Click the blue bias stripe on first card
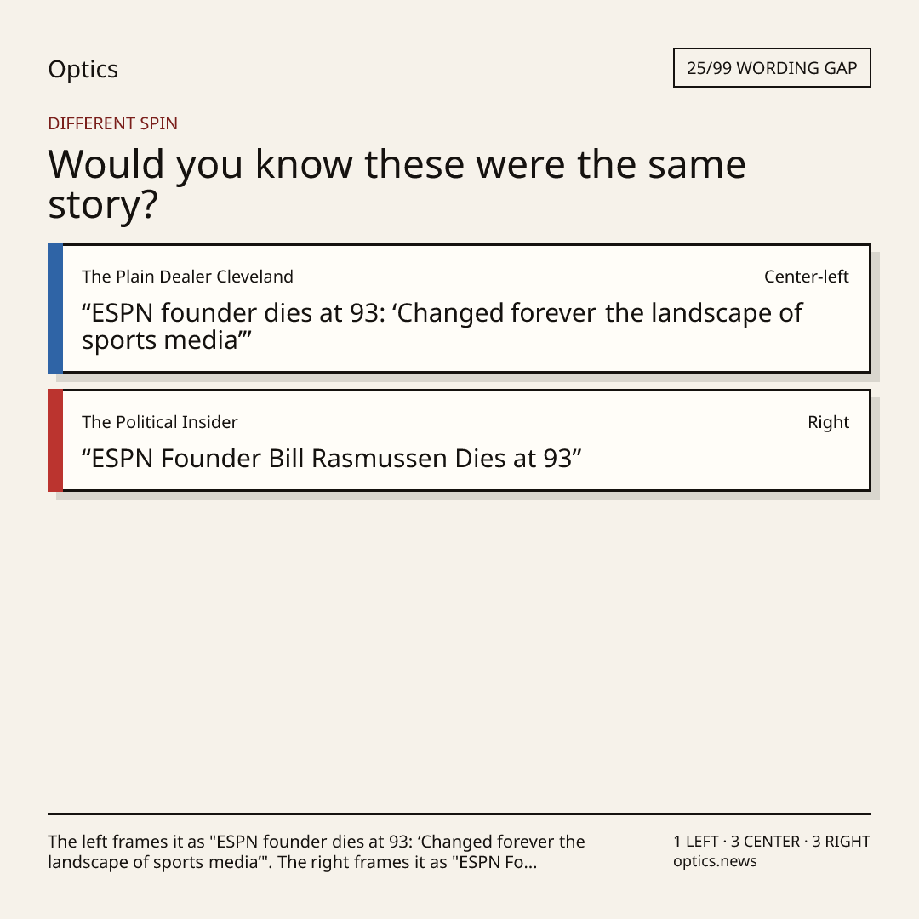 click(55, 308)
